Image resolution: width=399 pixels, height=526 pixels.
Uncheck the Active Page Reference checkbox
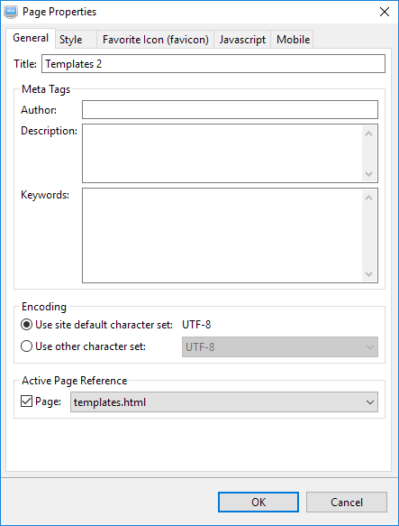tap(26, 401)
